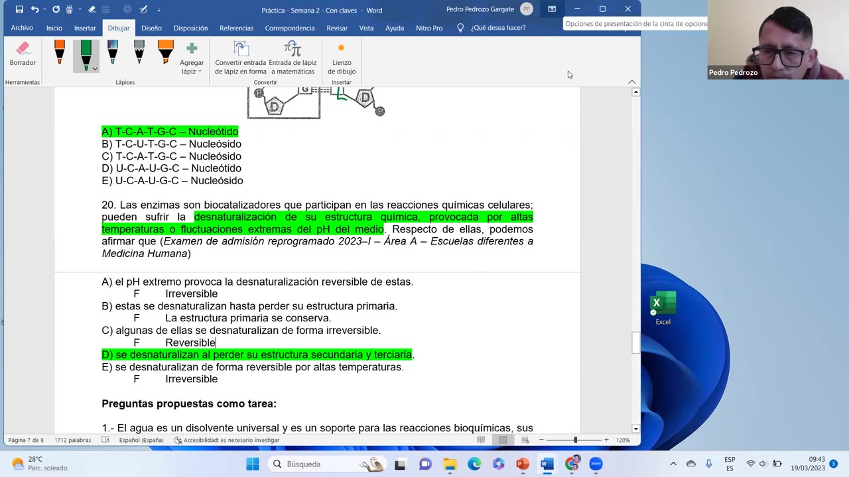Open the Vista tab
The width and height of the screenshot is (849, 477).
[x=366, y=28]
